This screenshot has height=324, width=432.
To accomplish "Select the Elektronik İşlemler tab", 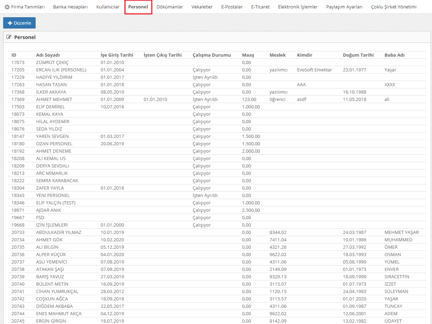I will click(x=298, y=7).
